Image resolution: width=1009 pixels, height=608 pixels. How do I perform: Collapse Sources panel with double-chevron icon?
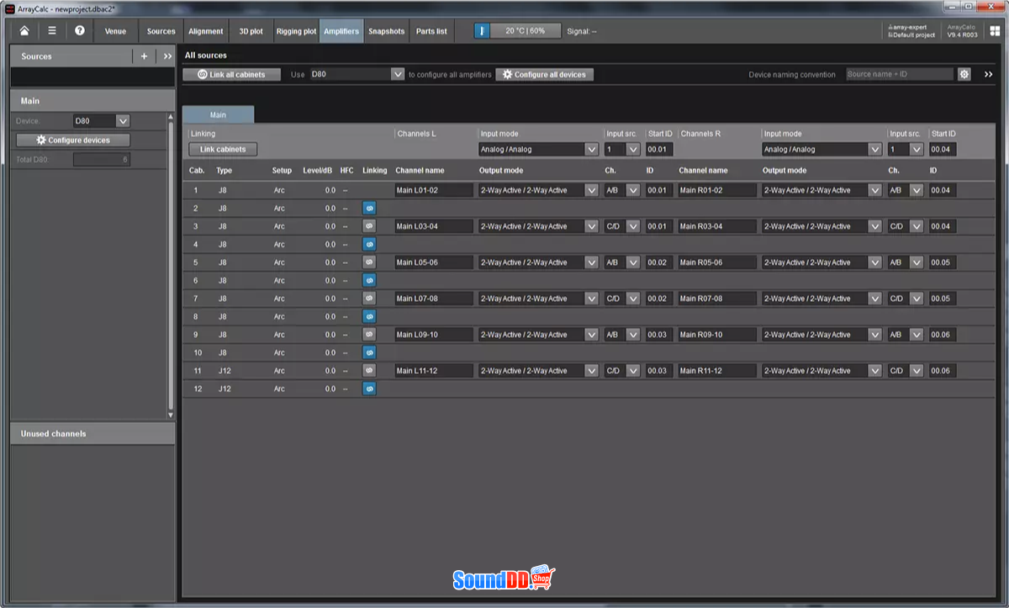167,56
